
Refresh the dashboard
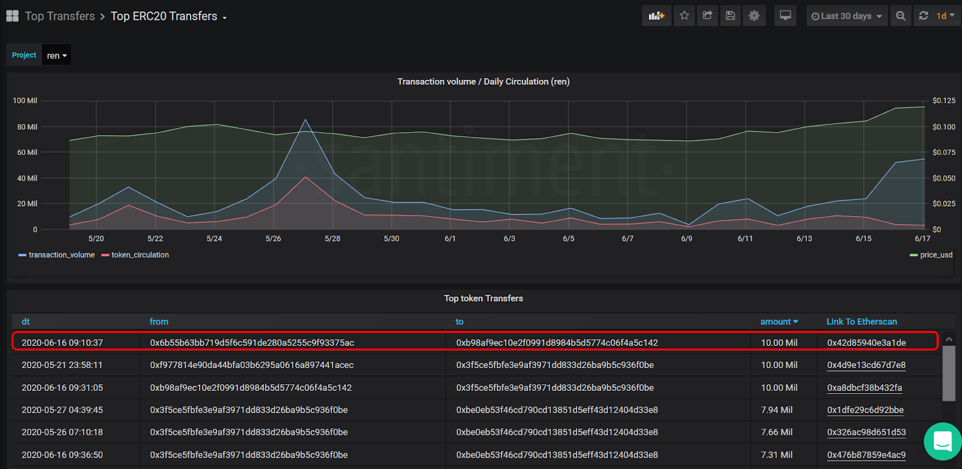[x=924, y=16]
